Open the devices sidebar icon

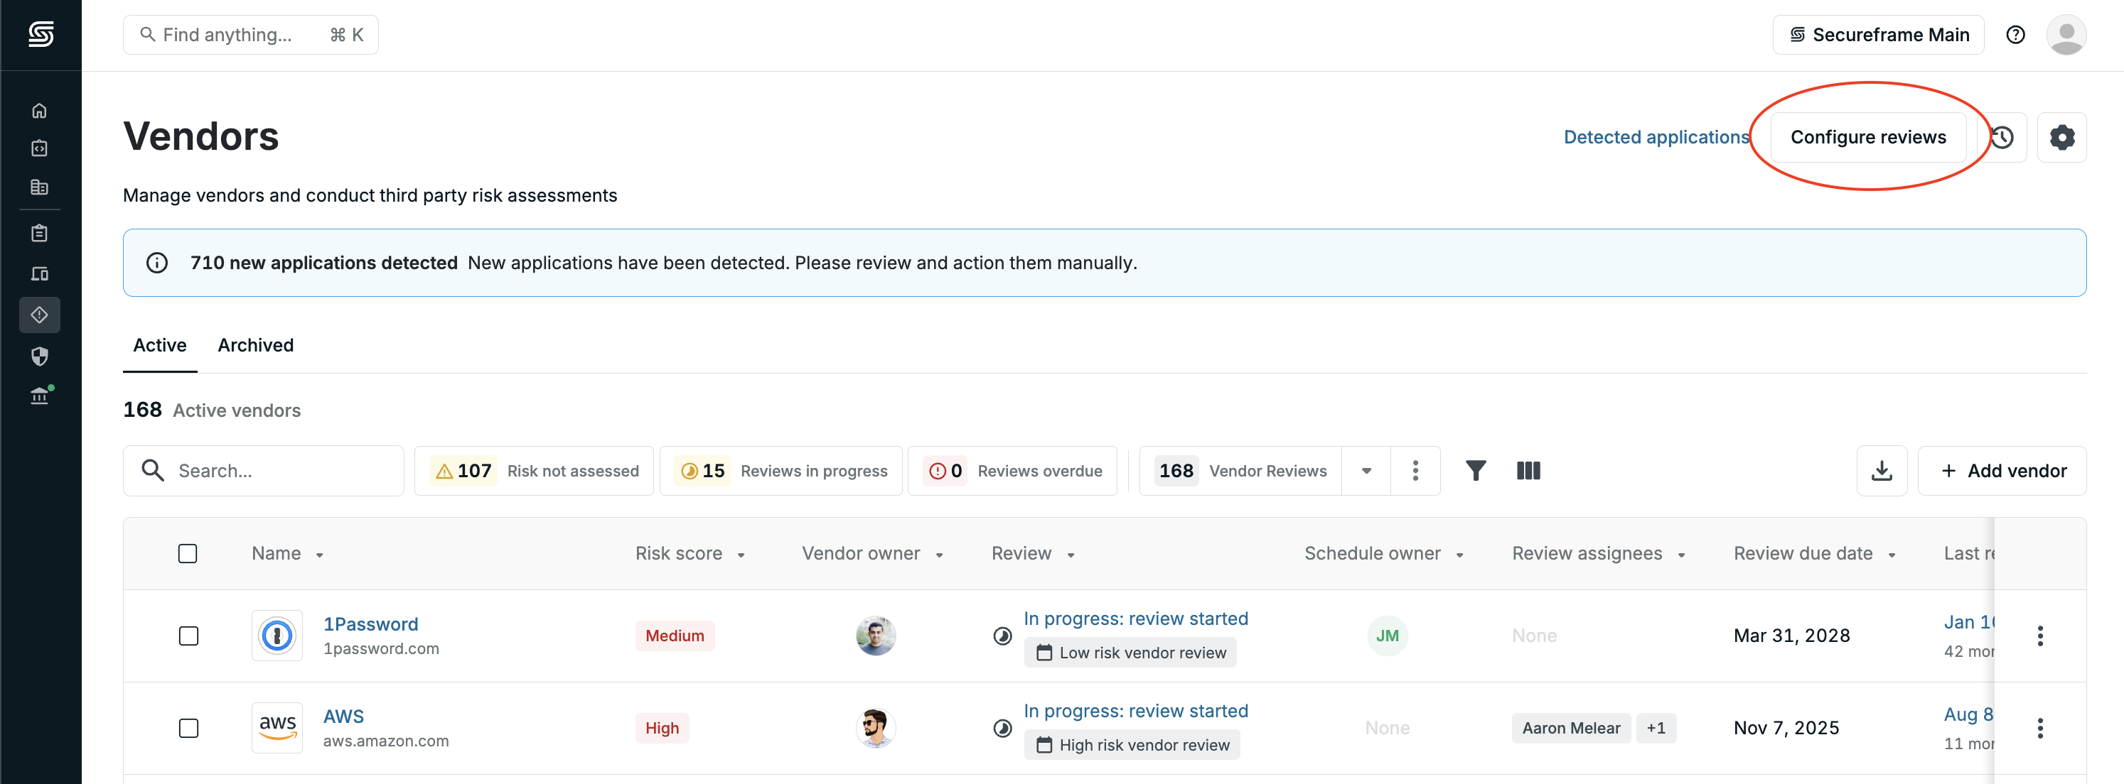tap(40, 273)
